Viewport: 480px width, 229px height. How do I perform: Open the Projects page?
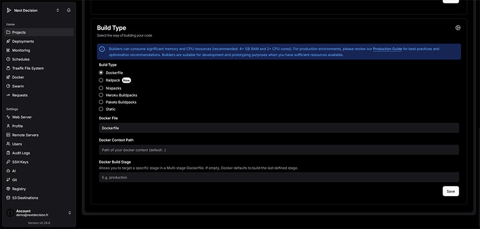[39, 32]
